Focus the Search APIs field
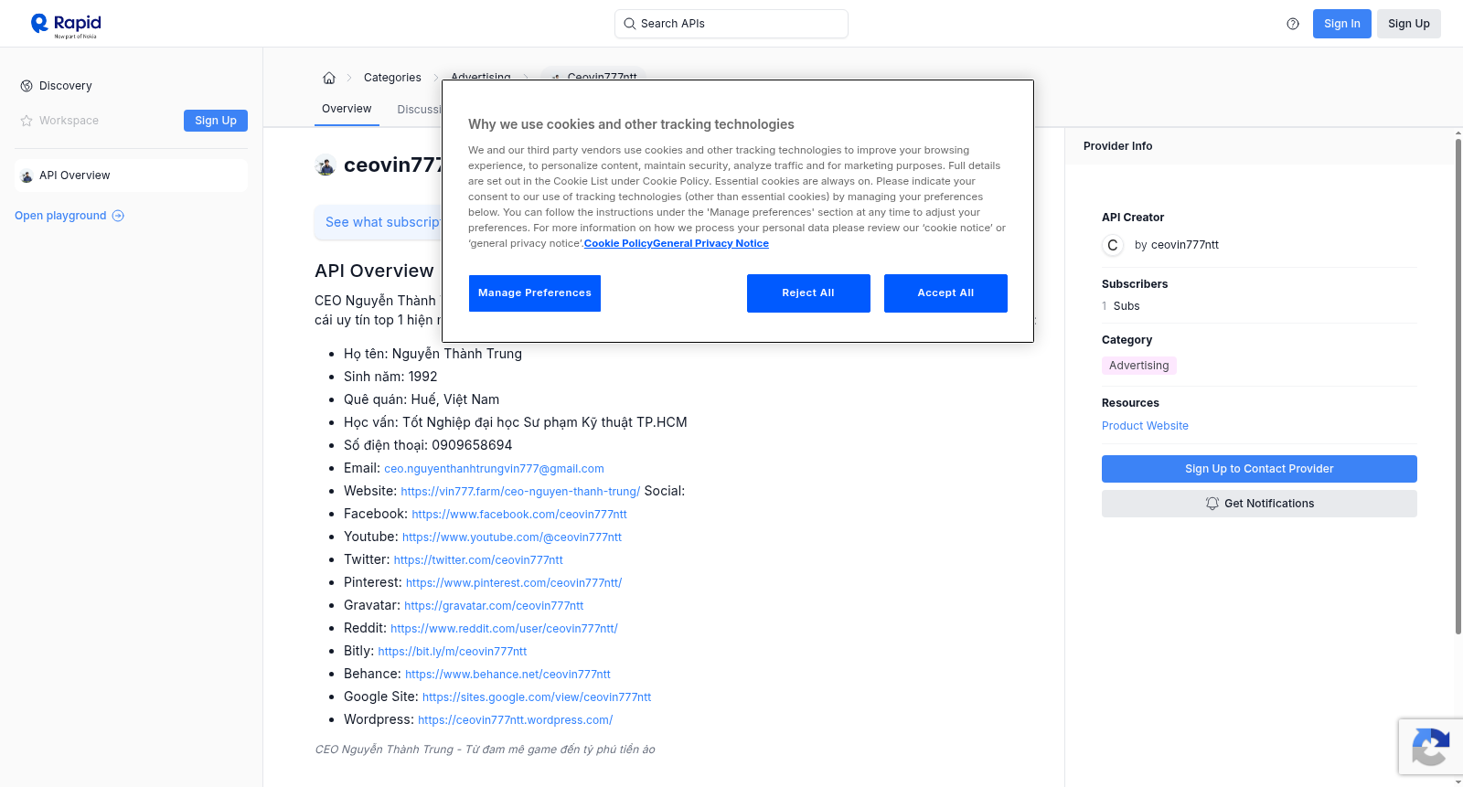Screen dimensions: 1463x787 click(x=731, y=24)
